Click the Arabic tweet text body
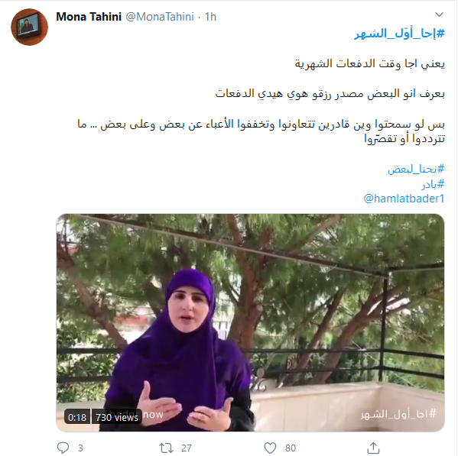This screenshot has width=458, height=456. click(x=261, y=101)
